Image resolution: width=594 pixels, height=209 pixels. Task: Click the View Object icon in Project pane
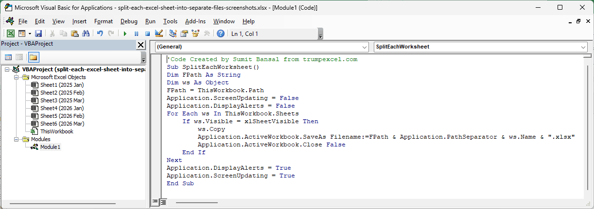pyautogui.click(x=19, y=57)
